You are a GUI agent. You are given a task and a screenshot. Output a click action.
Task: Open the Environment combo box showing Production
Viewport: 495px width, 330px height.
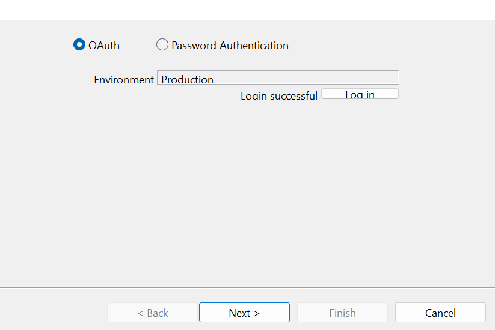click(271, 78)
